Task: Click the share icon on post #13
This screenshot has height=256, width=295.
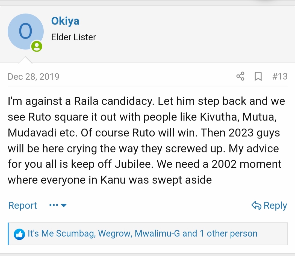Action: 240,76
